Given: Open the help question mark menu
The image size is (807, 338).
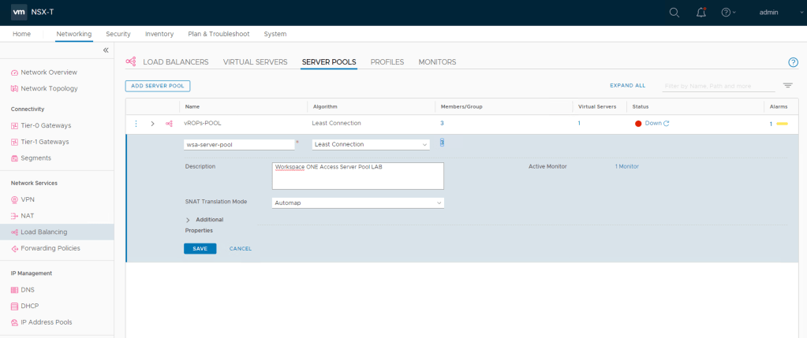Looking at the screenshot, I should tap(727, 13).
